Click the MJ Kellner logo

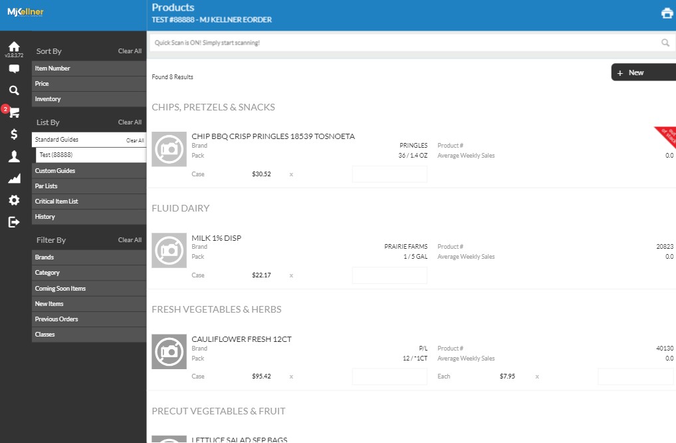coord(25,12)
